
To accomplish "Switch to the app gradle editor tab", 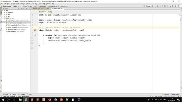I will click(x=48, y=8).
